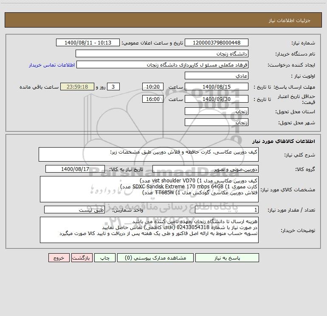Open اطلاعات تماس خریدار link
The width and height of the screenshot is (327, 316).
(52, 65)
